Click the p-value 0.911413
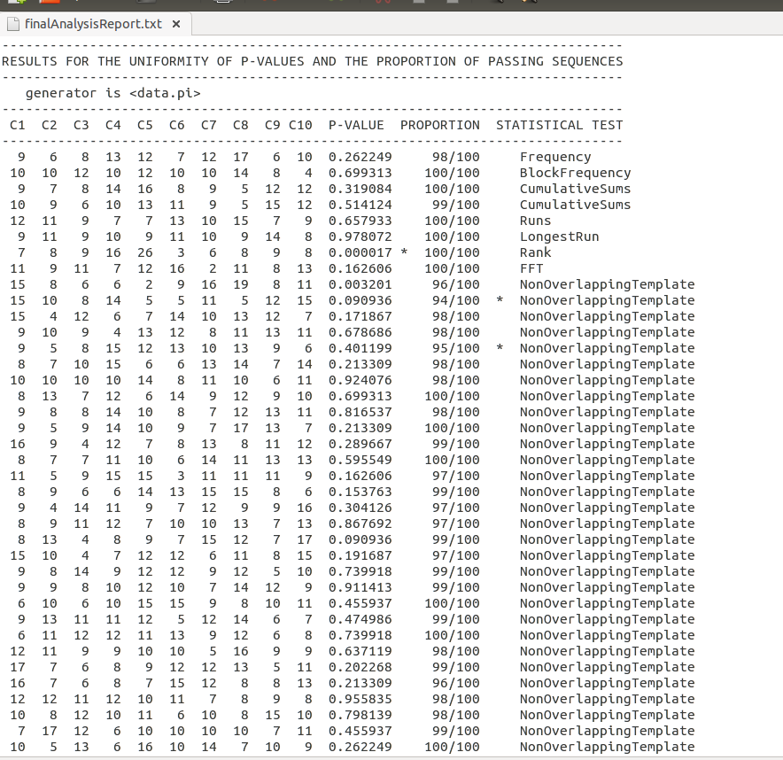This screenshot has height=760, width=783. [360, 588]
